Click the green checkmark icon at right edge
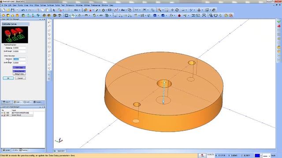 [279, 22]
